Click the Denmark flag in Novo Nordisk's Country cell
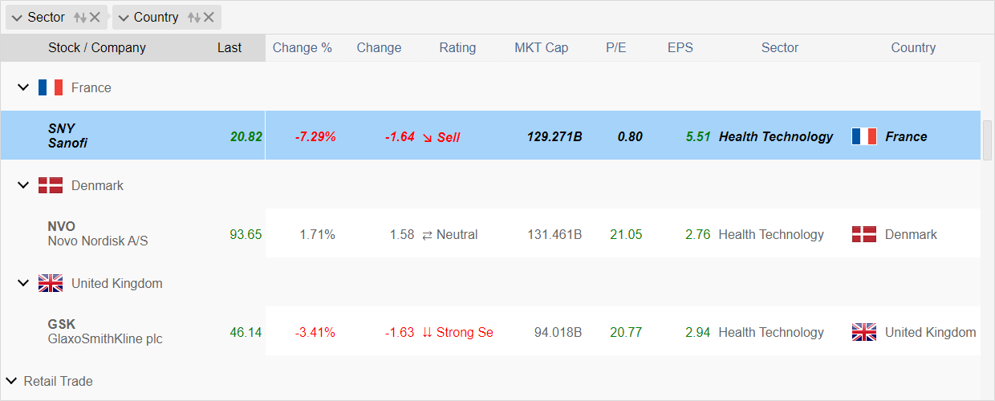Viewport: 995px width, 401px height. (x=864, y=234)
